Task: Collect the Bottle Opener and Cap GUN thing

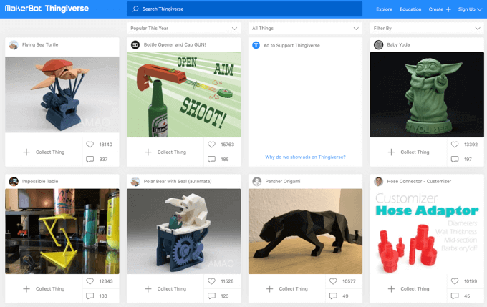Action: point(165,152)
